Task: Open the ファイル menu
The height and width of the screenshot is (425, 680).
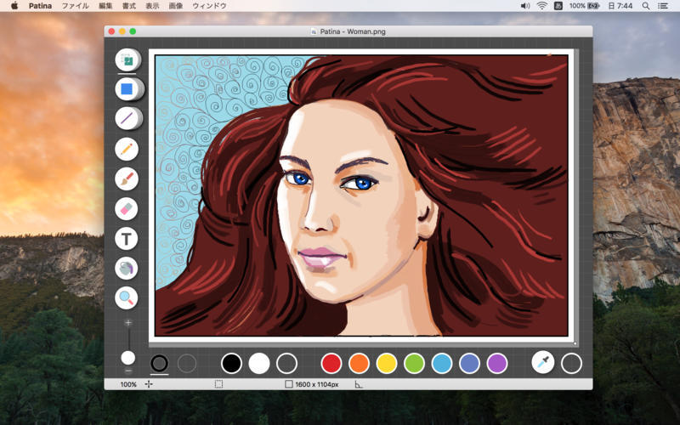Action: pyautogui.click(x=75, y=6)
